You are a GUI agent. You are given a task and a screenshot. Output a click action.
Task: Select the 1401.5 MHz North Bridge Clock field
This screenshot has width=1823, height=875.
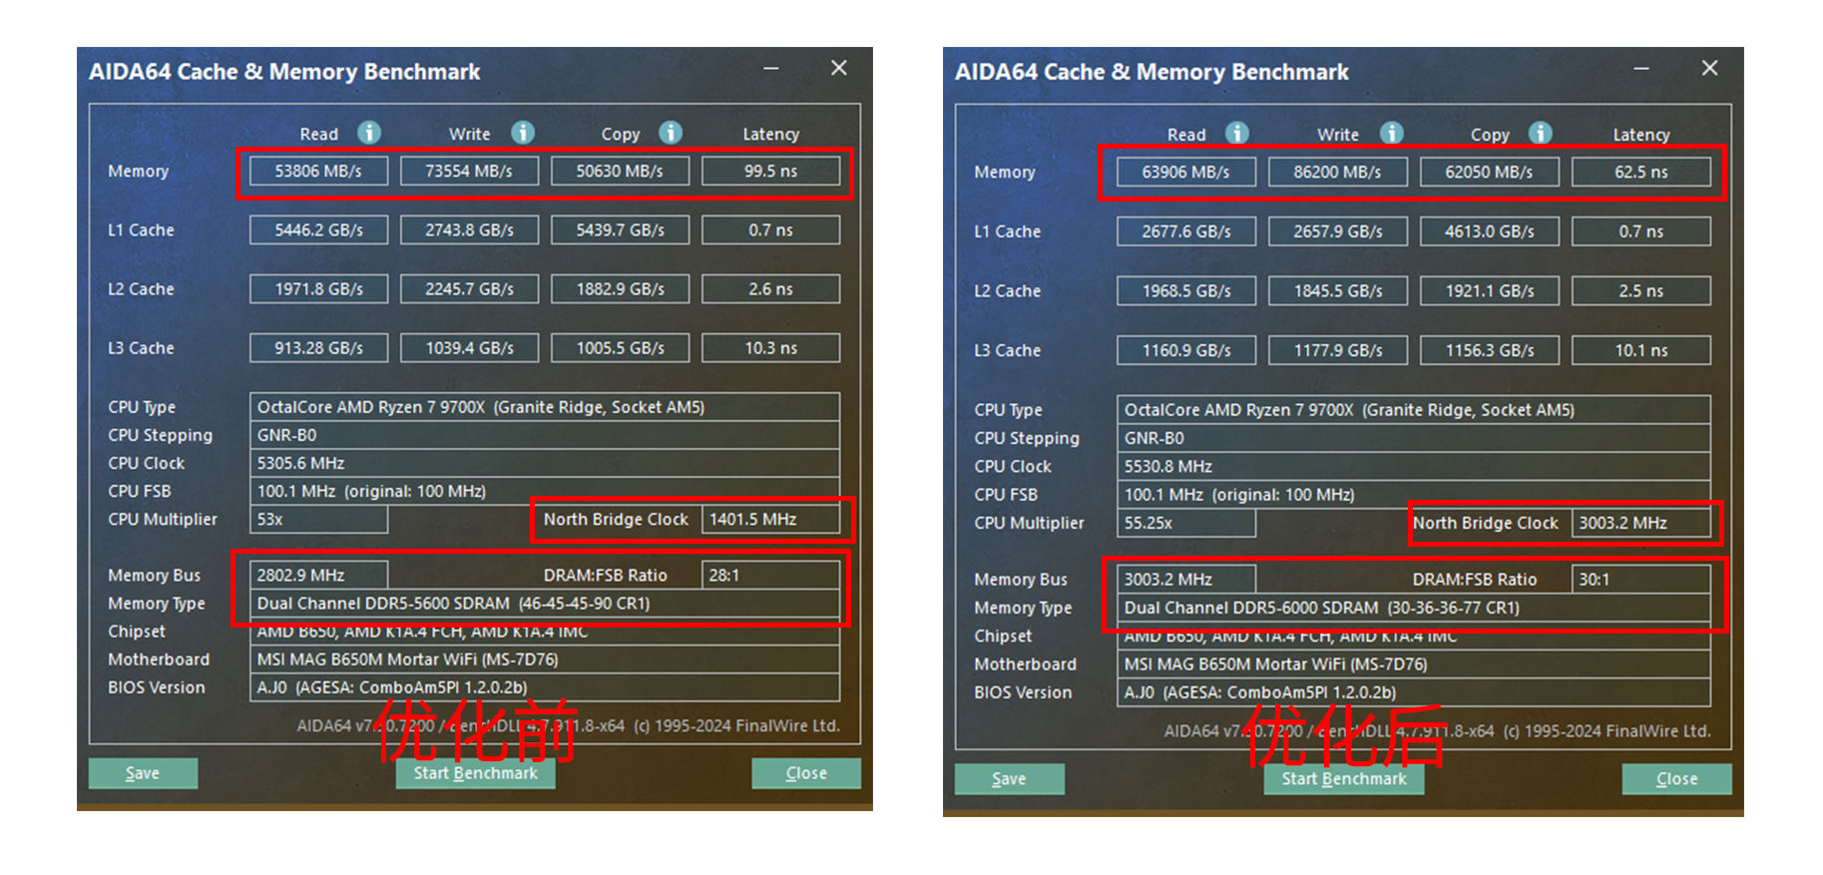(769, 519)
